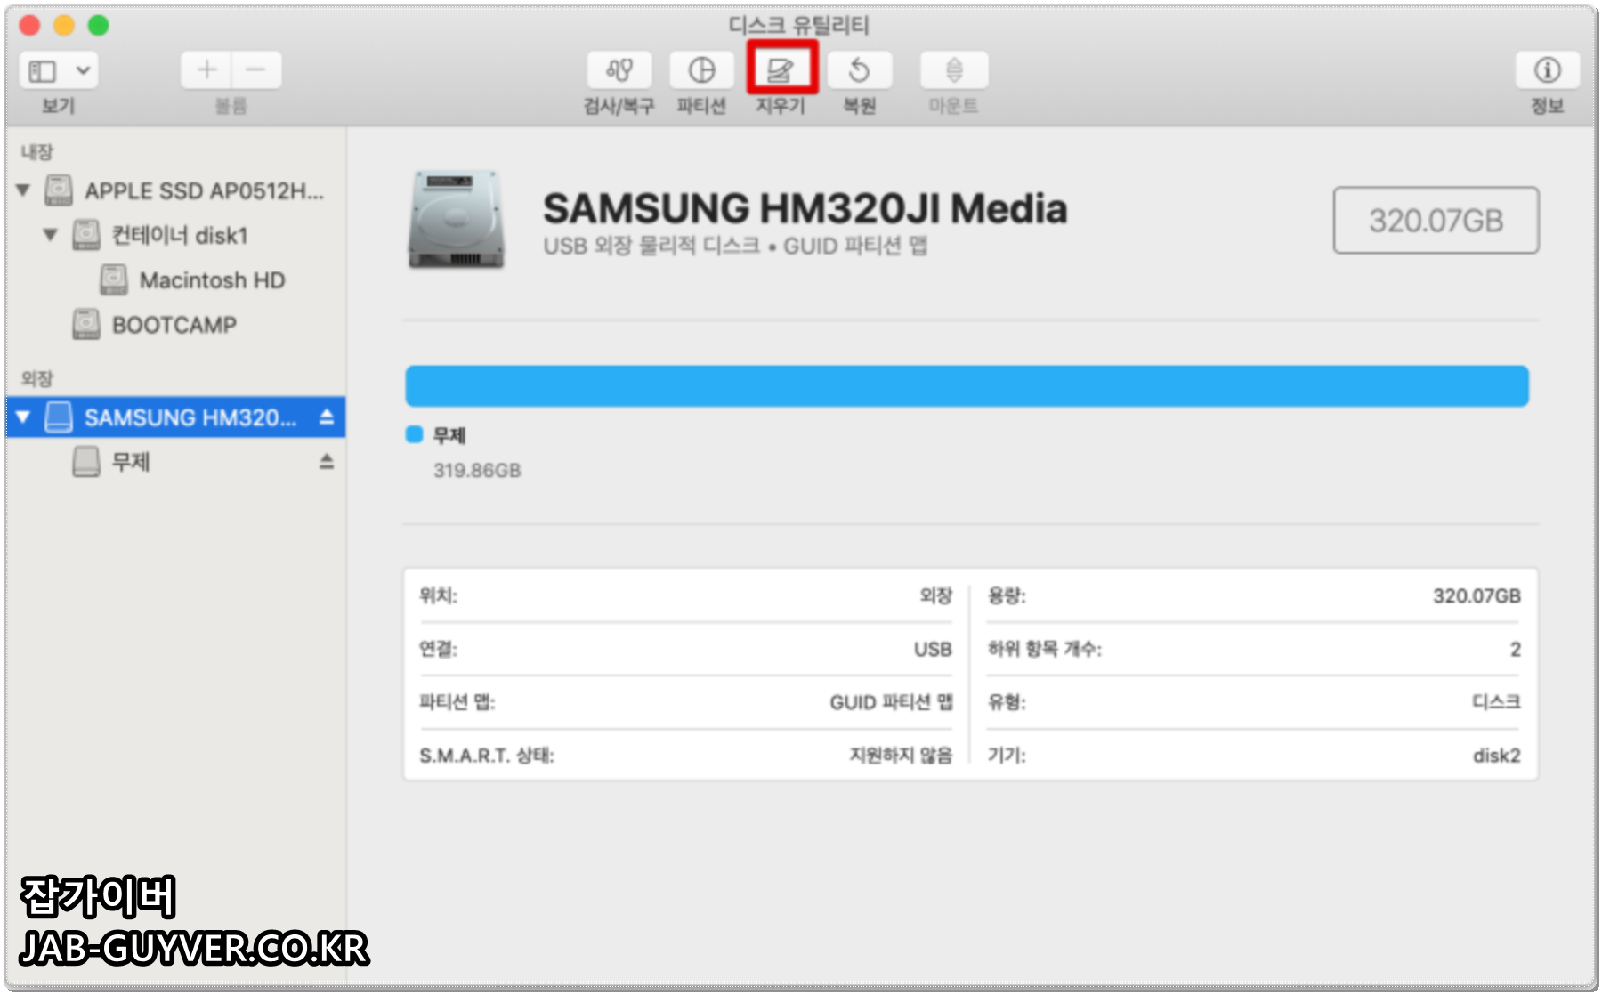Screen dimensions: 1602x995
Task: Click the add volume plus button
Action: coord(206,70)
